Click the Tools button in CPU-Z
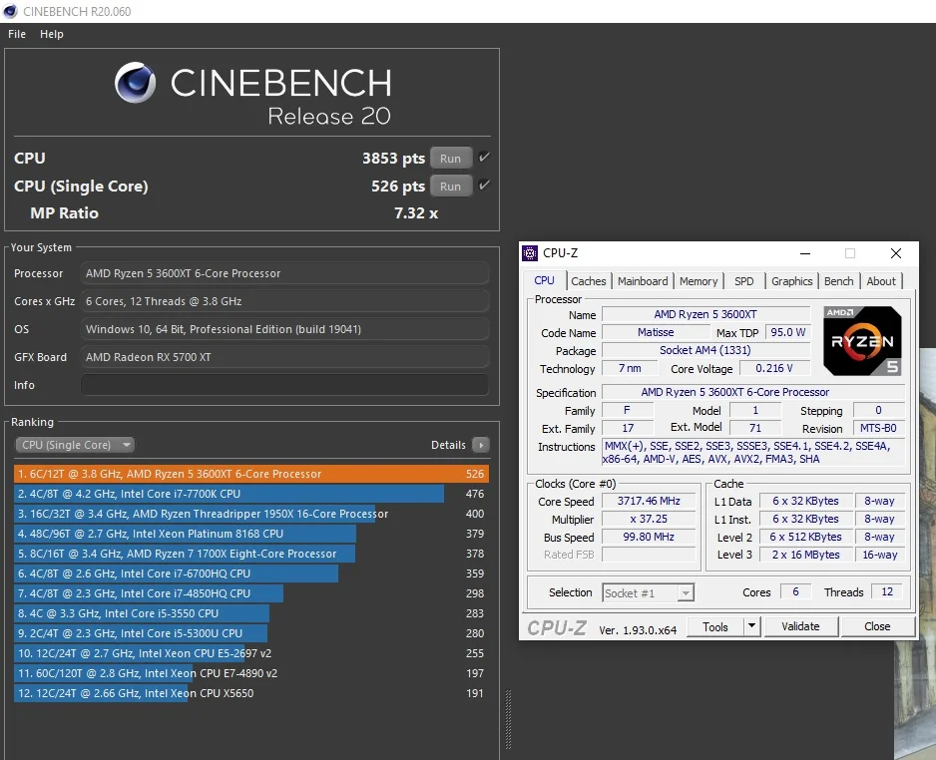Image resolution: width=936 pixels, height=760 pixels. 715,626
